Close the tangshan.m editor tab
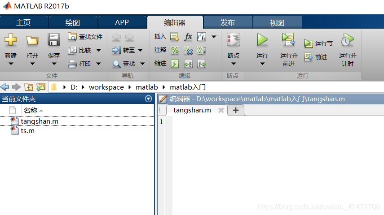 coord(221,111)
